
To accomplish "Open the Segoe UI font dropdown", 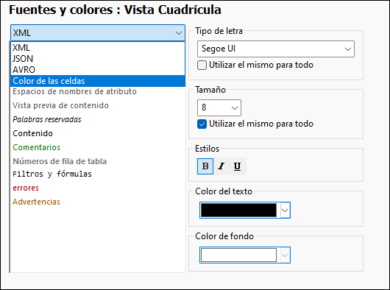I will pyautogui.click(x=276, y=49).
